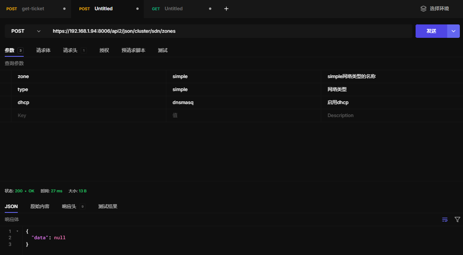This screenshot has width=463, height=255.
Task: Show 原始内容 raw response tab
Action: click(x=40, y=207)
